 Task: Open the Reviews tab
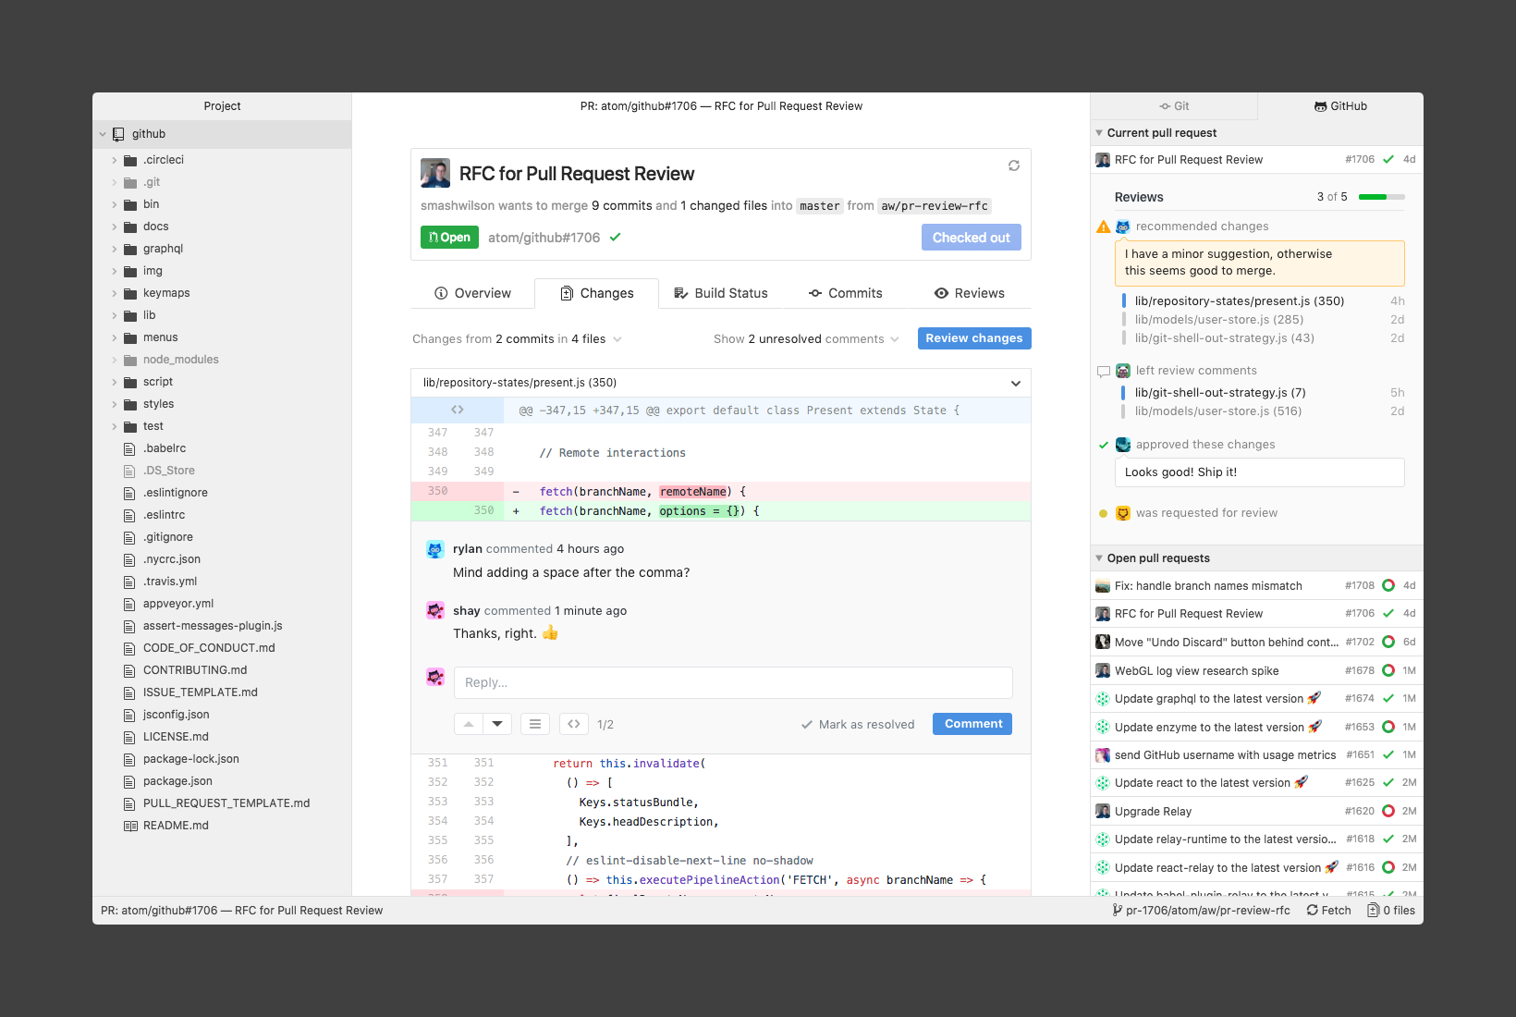tap(969, 293)
